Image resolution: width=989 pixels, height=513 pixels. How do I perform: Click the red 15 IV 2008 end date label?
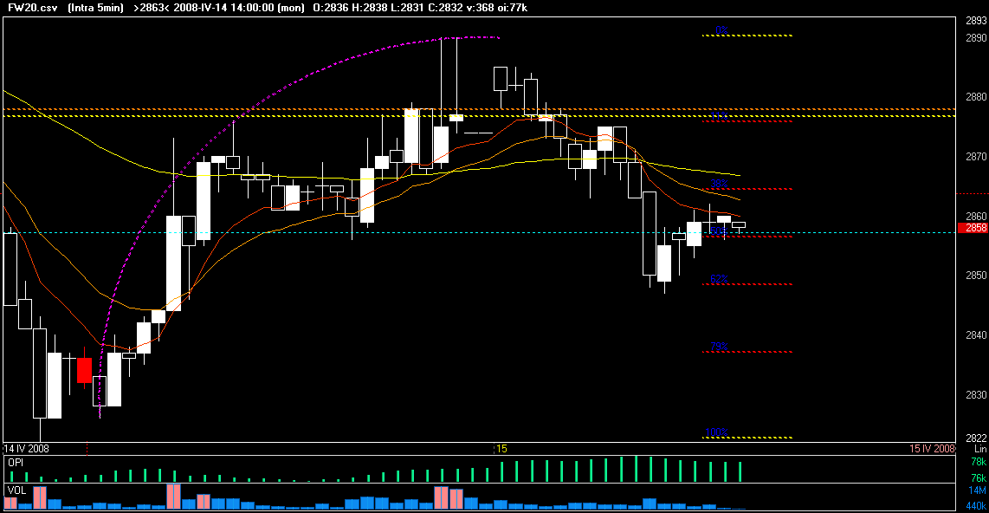click(x=932, y=449)
